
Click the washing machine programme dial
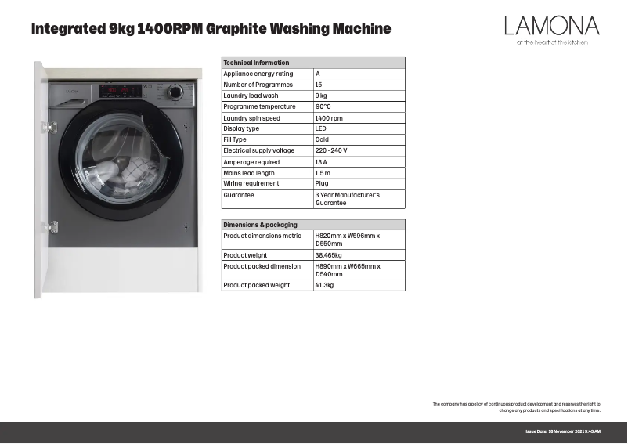(x=176, y=92)
